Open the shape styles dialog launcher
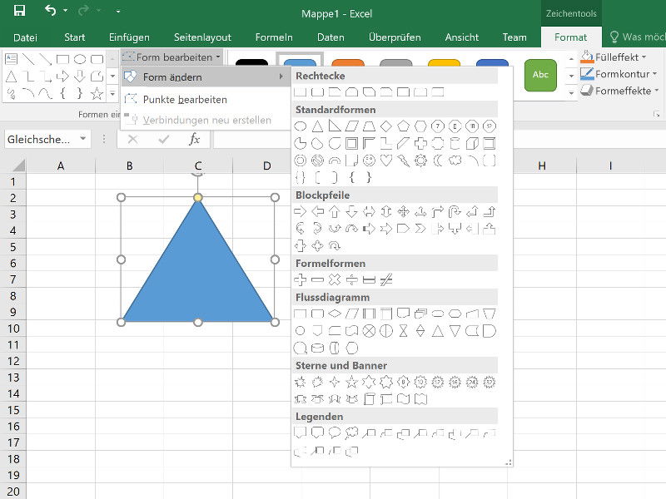This screenshot has width=666, height=499. (x=657, y=114)
